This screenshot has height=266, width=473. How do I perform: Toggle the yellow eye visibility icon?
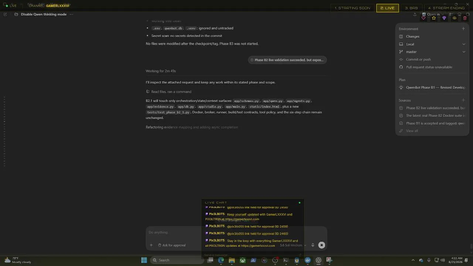pyautogui.click(x=455, y=18)
